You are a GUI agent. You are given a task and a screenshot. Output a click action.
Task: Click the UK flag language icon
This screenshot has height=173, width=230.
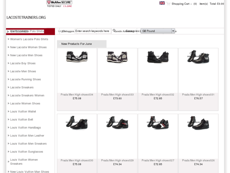pos(162,3)
